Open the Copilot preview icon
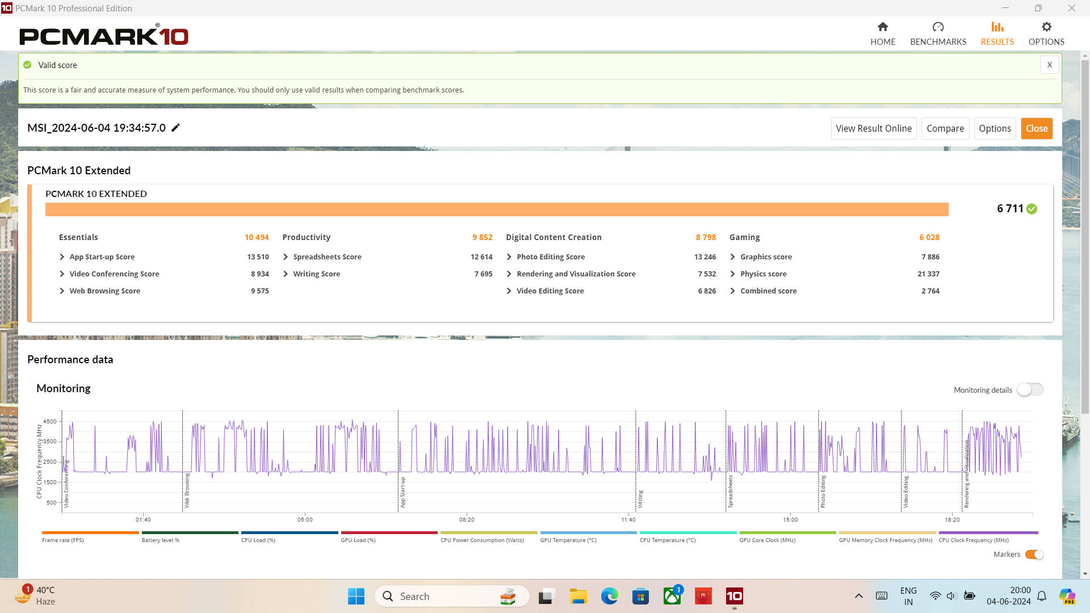 pos(1067,596)
